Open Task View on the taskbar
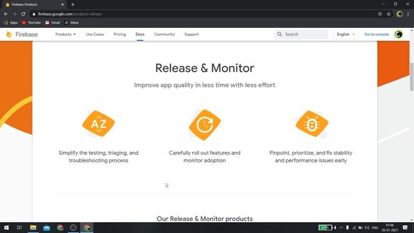The height and width of the screenshot is (233, 414). pyautogui.click(x=19, y=227)
